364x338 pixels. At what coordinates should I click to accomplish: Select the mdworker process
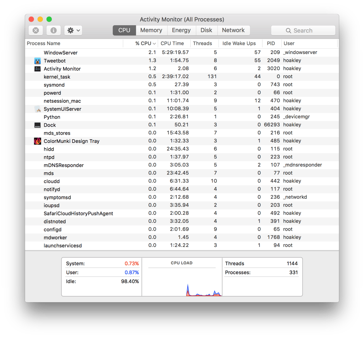coord(182,237)
